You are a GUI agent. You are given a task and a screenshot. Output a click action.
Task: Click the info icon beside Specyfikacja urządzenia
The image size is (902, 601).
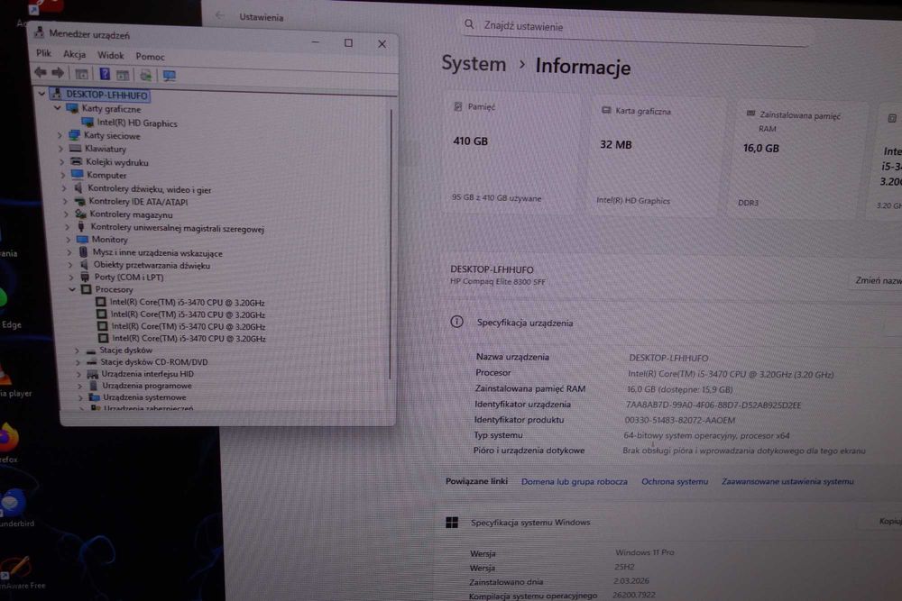(456, 322)
